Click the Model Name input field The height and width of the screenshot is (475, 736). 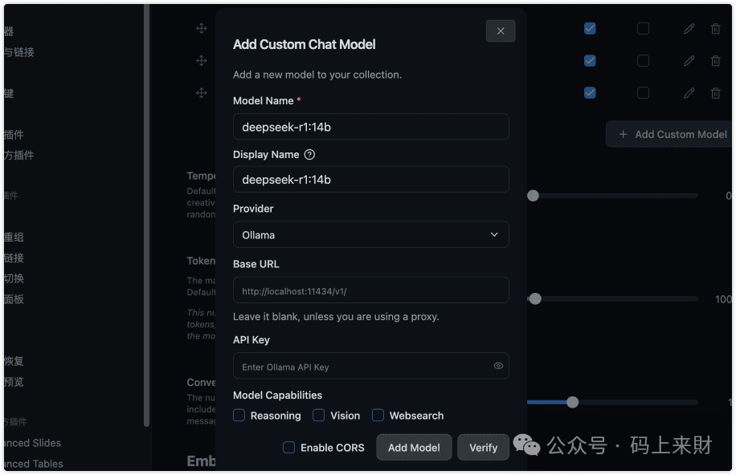(x=371, y=127)
